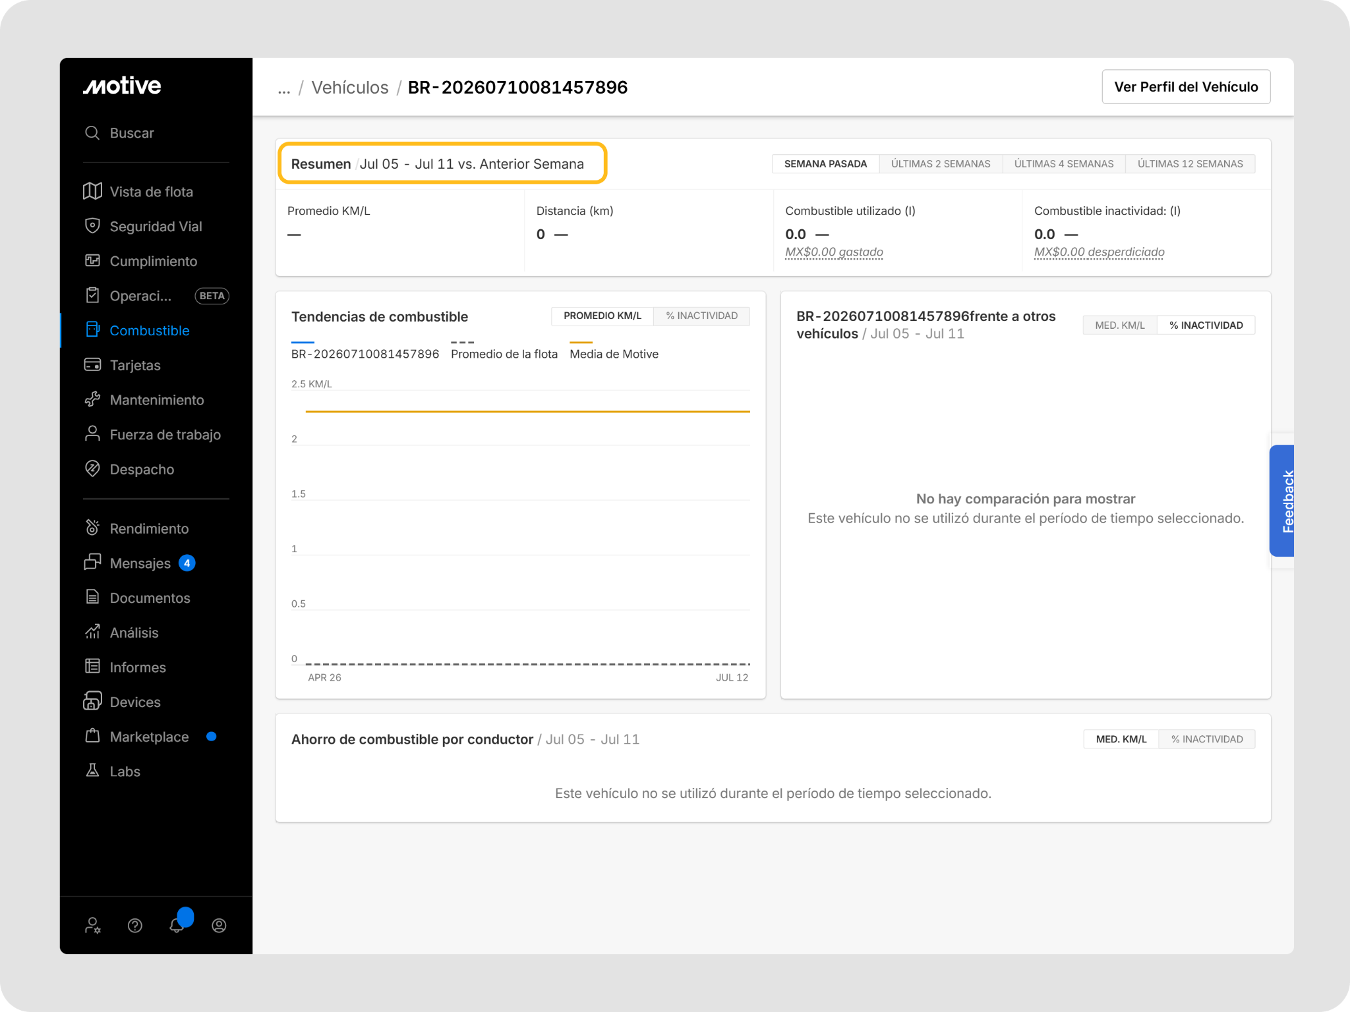The image size is (1350, 1012).
Task: Click Tendencias de combustible heading
Action: pos(380,317)
